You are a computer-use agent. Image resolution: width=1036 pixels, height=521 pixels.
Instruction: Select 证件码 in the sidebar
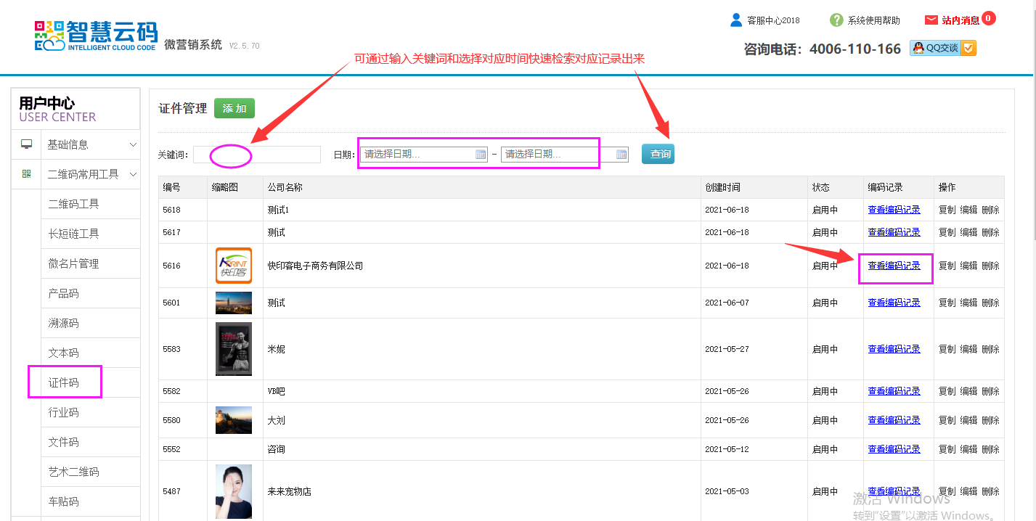pos(63,382)
